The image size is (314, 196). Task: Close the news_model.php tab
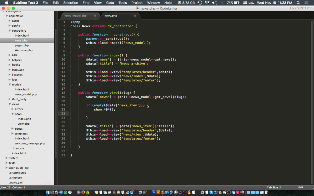[95, 16]
